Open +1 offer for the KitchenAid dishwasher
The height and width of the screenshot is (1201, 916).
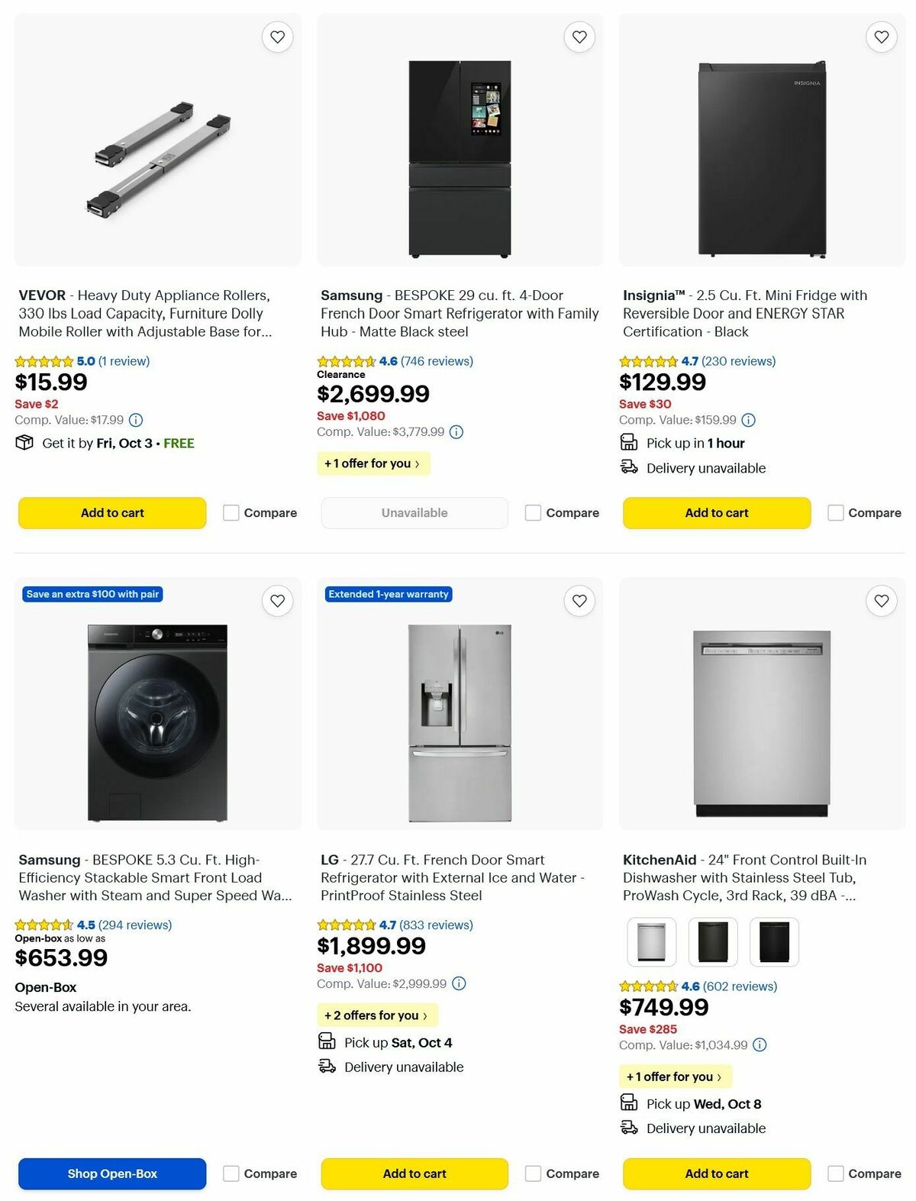pos(675,1077)
